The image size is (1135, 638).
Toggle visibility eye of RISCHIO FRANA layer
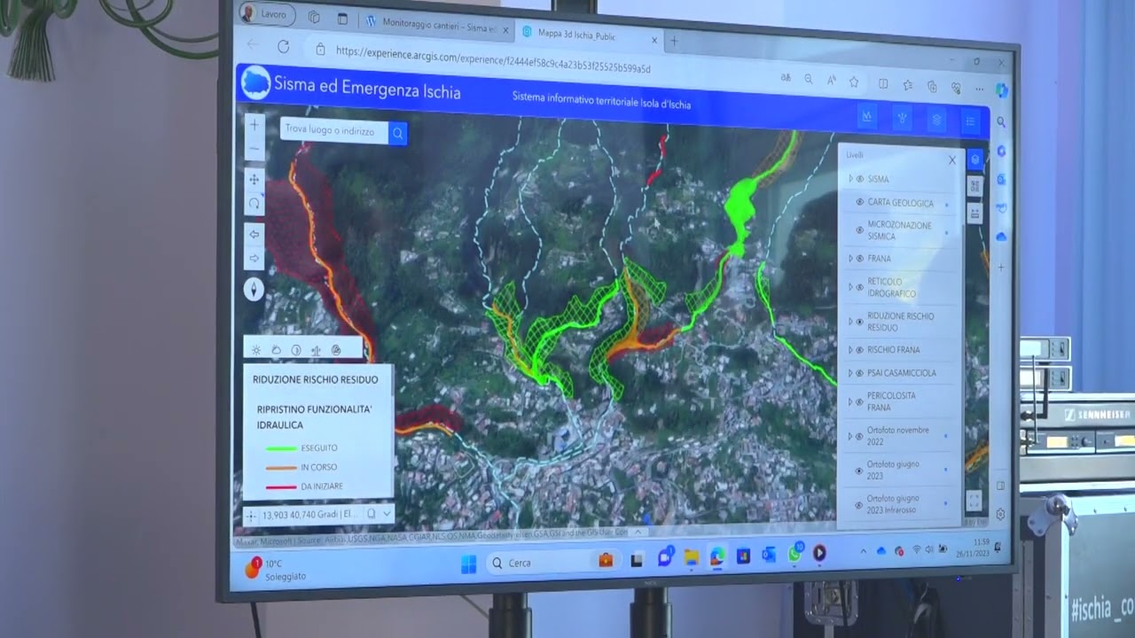pos(860,350)
